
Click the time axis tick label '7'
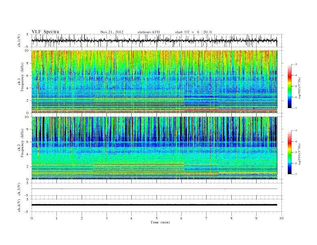[207, 218]
